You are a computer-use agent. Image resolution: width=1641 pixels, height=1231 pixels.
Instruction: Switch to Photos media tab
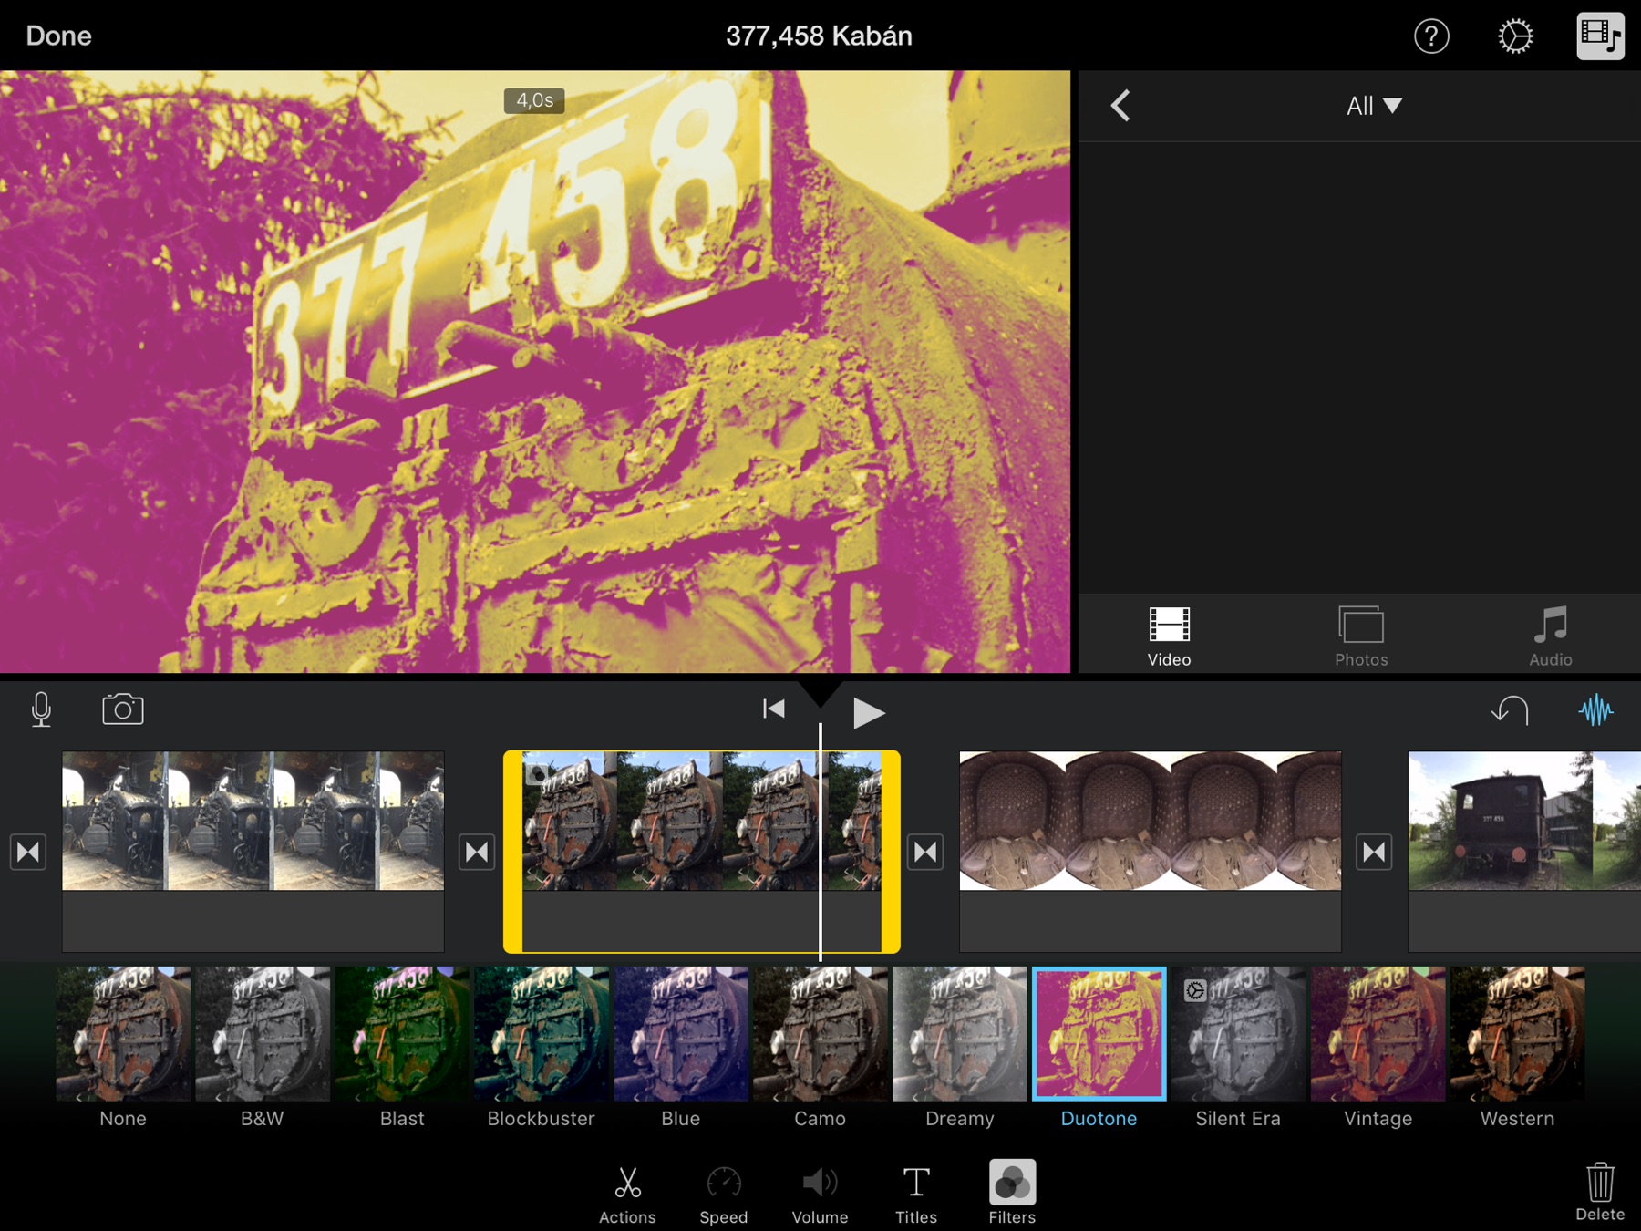1361,636
